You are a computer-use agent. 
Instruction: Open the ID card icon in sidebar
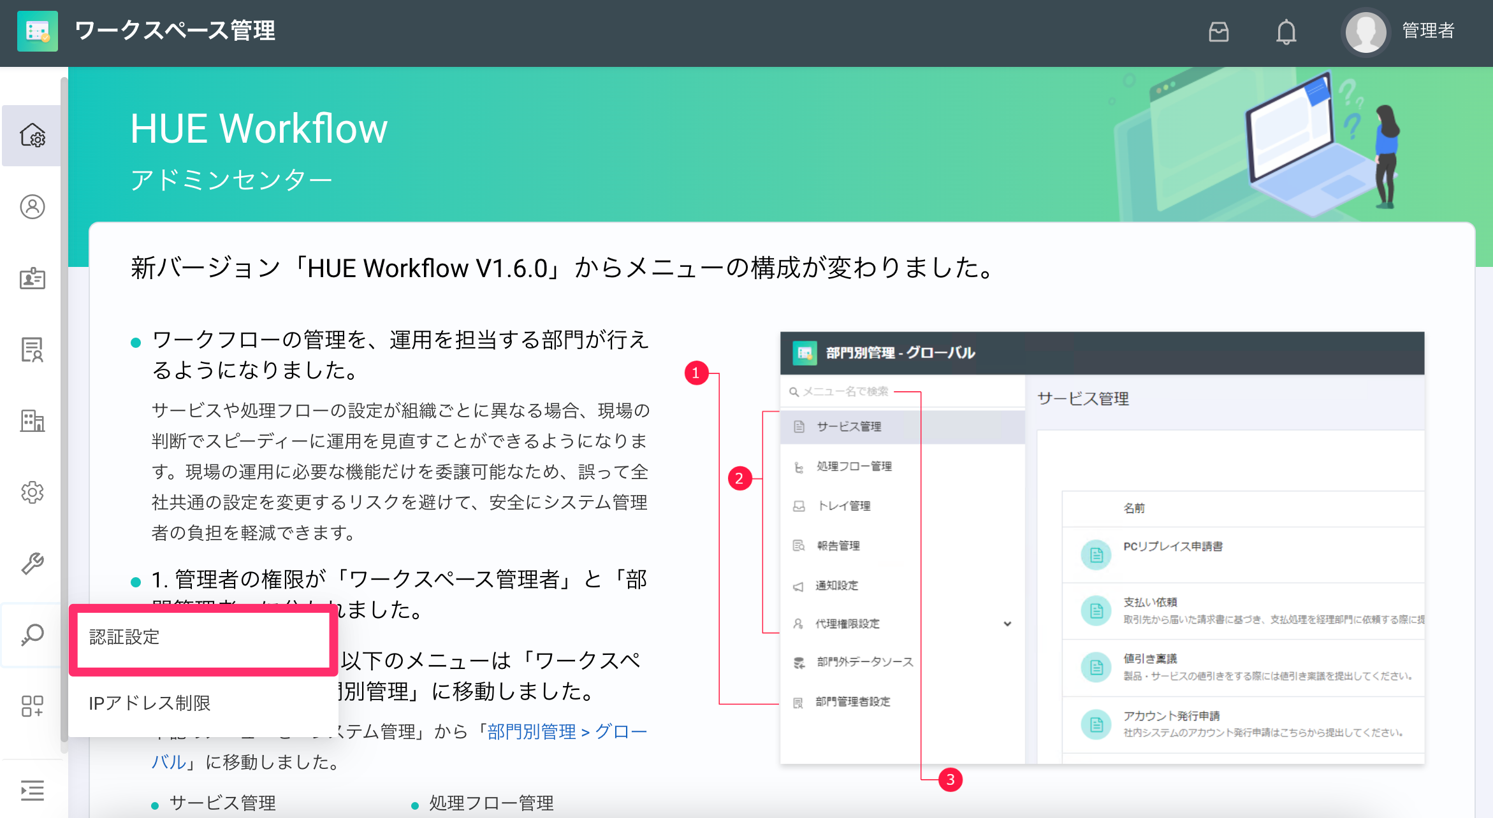(32, 278)
